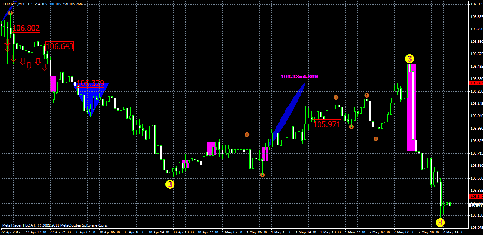This screenshot has width=483, height=235.
Task: Select the orange semaphore beside the 105.971 box
Action: (351, 126)
